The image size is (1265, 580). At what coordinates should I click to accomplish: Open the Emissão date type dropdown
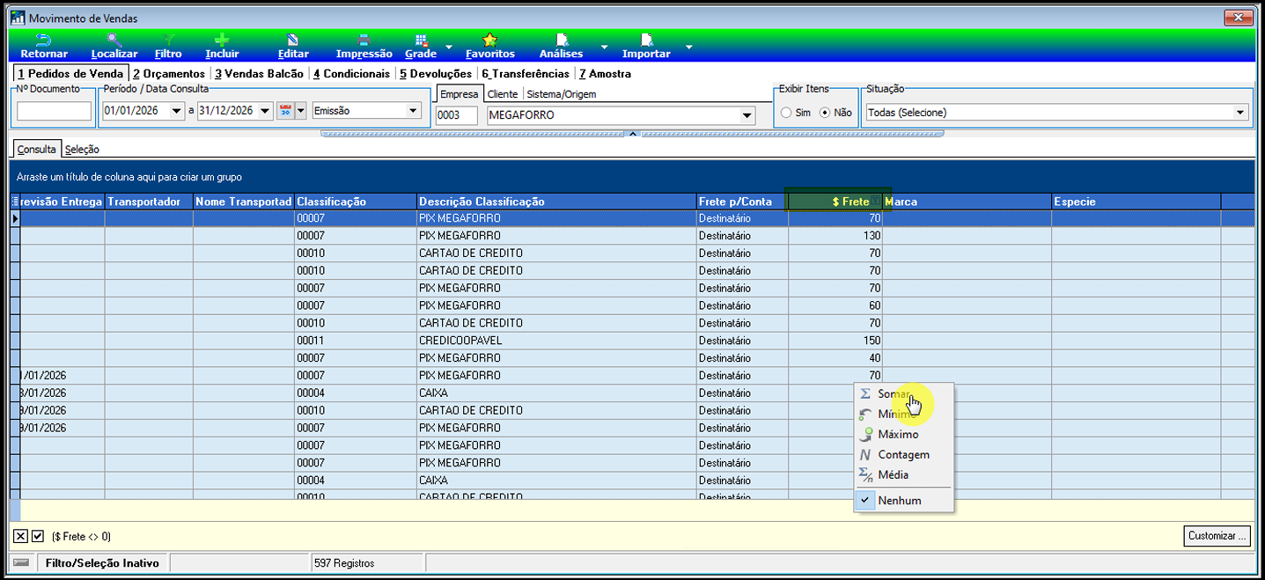[413, 111]
